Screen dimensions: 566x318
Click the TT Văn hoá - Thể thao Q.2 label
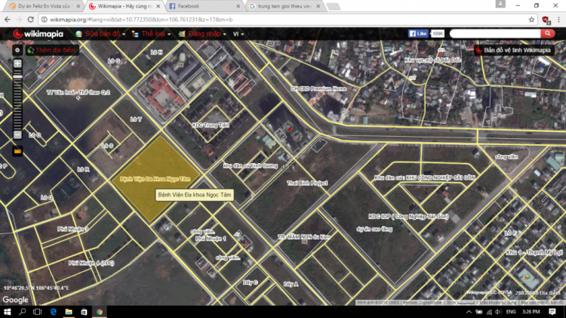pyautogui.click(x=78, y=92)
